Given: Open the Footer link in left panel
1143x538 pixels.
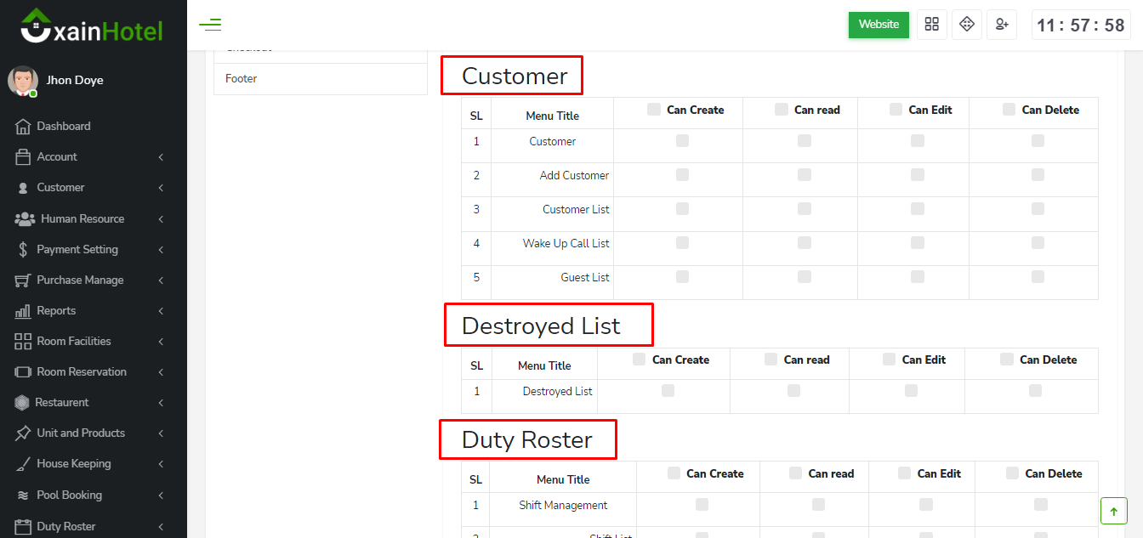Looking at the screenshot, I should (x=242, y=79).
